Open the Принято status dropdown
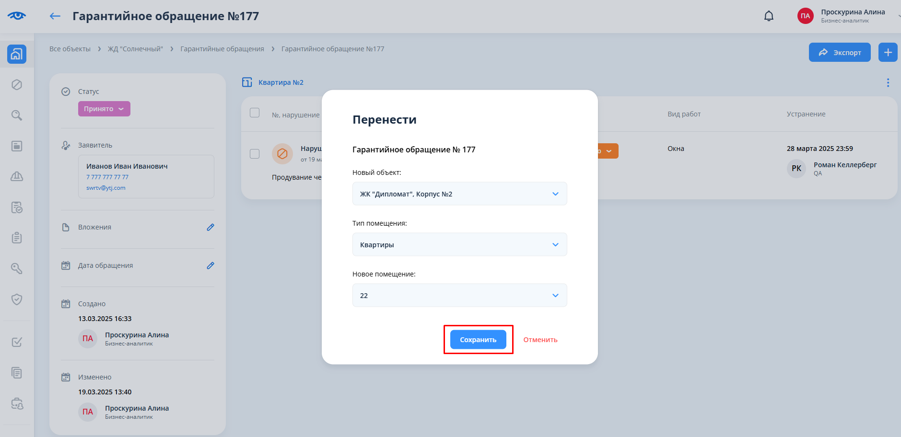The image size is (901, 437). pyautogui.click(x=104, y=109)
